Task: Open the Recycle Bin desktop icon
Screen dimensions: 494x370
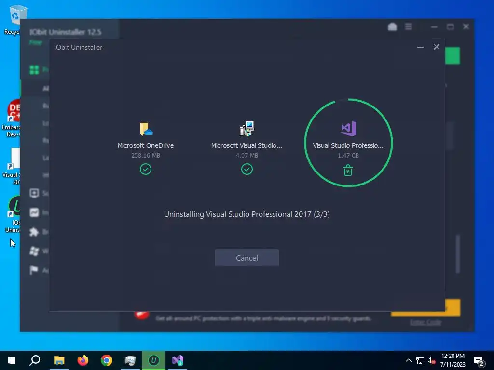Action: [x=14, y=19]
